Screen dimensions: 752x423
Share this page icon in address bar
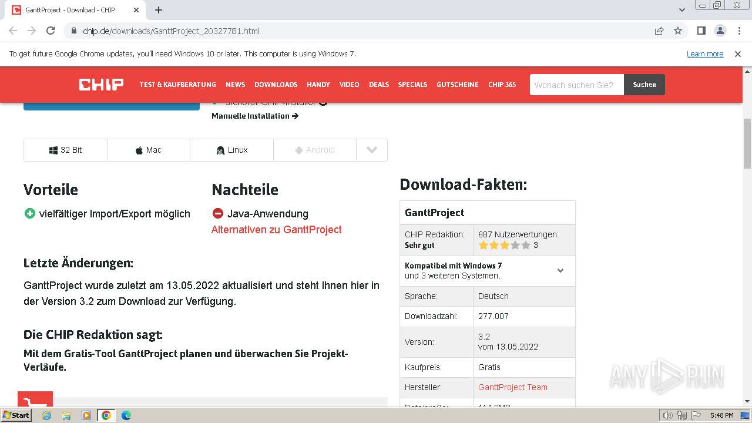[x=659, y=31]
